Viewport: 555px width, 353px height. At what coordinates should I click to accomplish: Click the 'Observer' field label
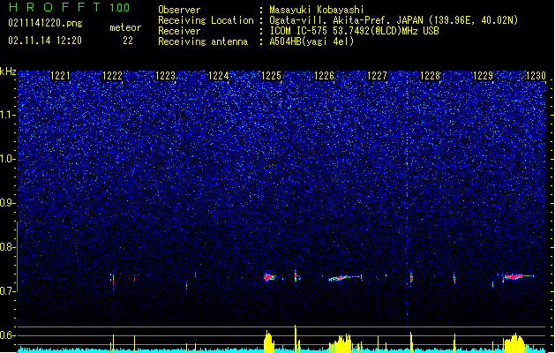pos(179,10)
